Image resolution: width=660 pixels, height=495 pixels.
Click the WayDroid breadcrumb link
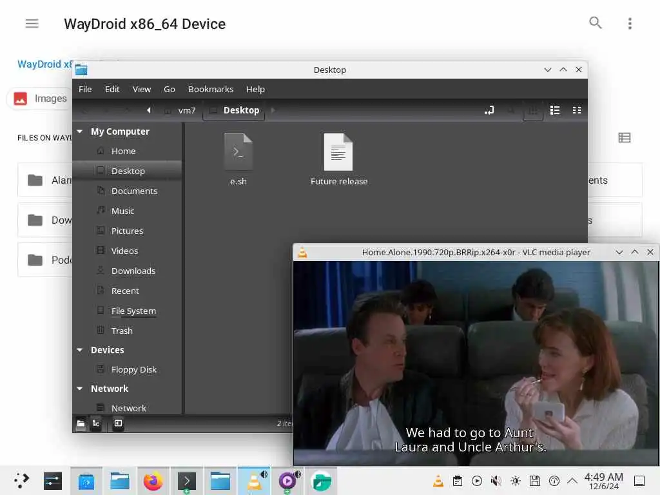45,64
